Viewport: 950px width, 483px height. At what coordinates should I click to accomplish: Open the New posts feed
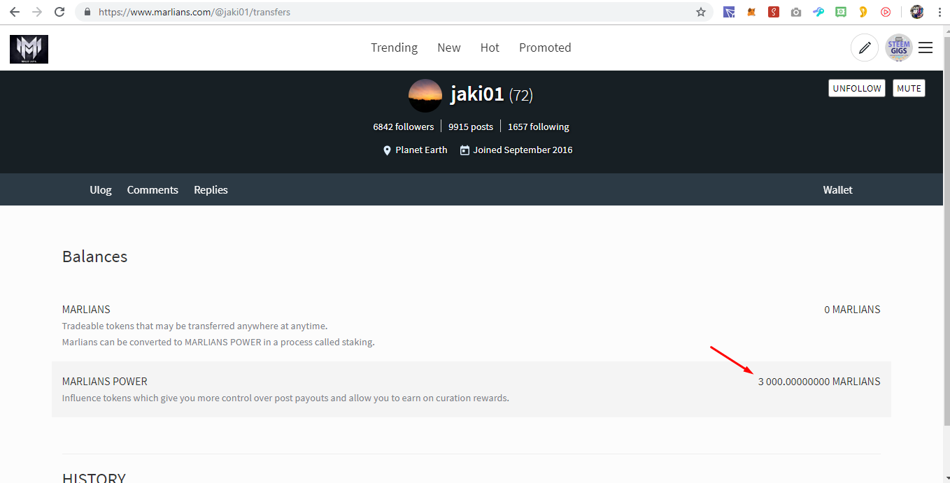449,48
